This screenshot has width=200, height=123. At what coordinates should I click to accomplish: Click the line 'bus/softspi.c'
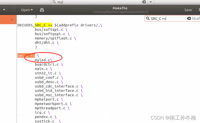pyautogui.click(x=49, y=30)
